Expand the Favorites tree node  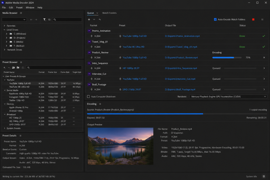(4, 26)
